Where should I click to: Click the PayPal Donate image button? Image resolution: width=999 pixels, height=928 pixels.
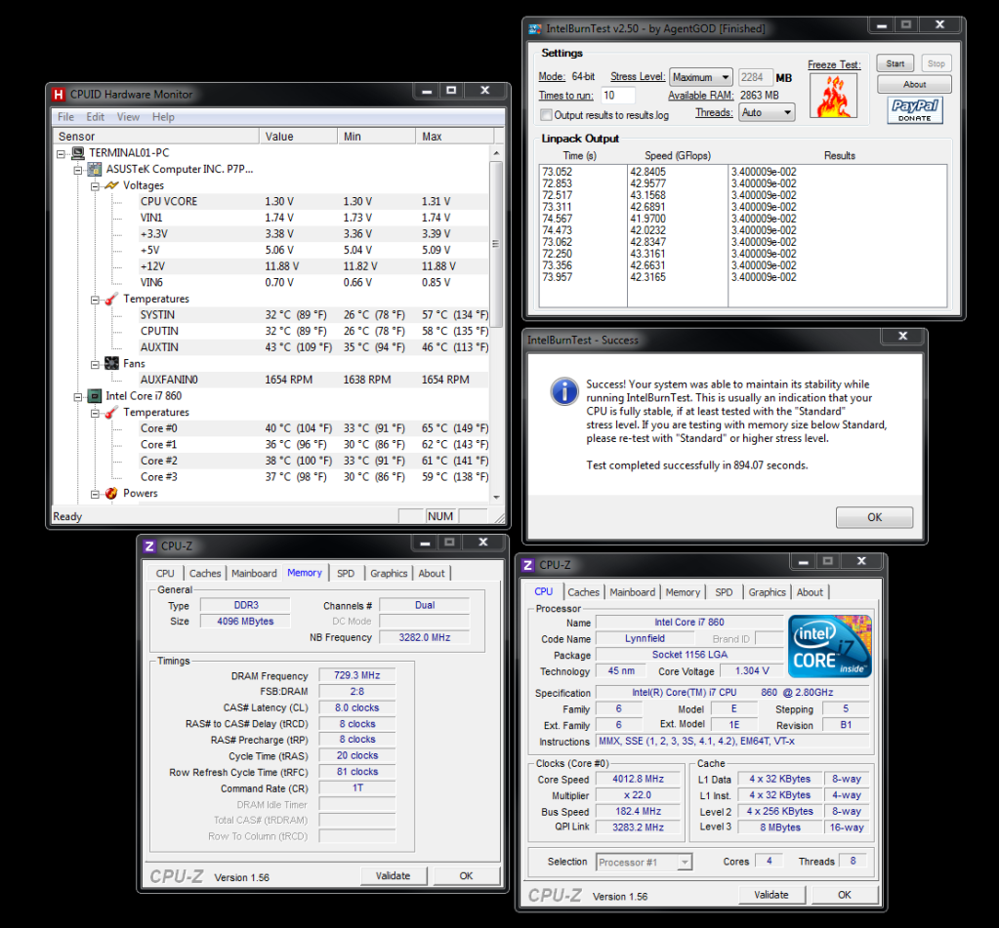click(x=914, y=110)
